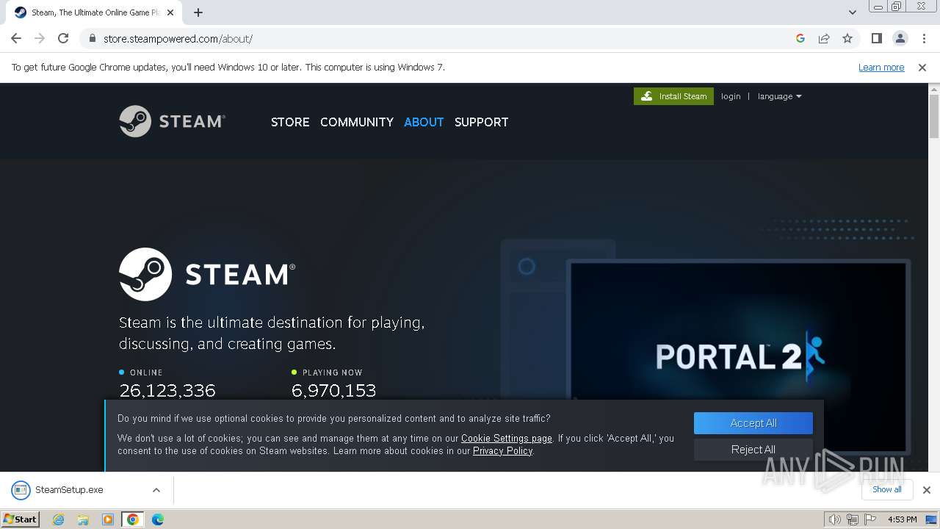Click the playing now count 6,970,153

[333, 391]
